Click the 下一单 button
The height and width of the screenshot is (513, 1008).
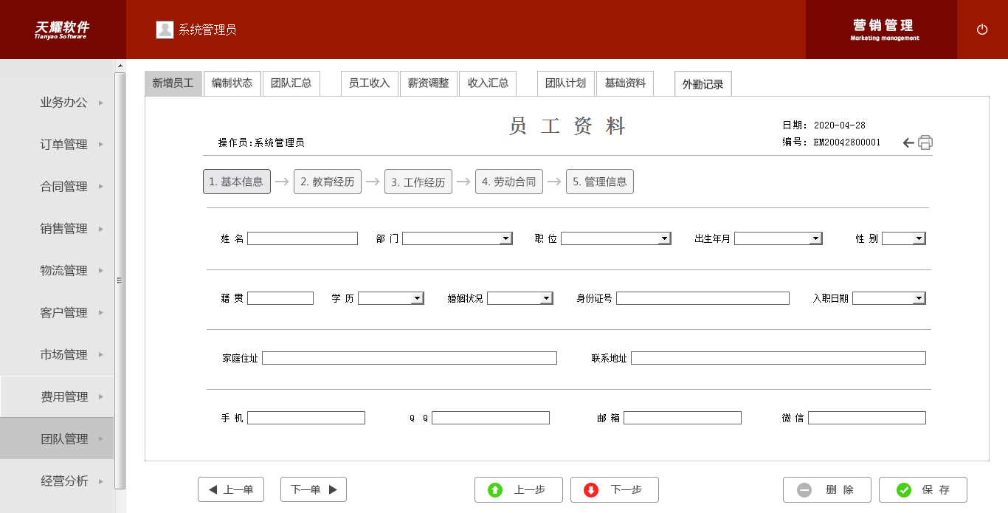[x=314, y=489]
